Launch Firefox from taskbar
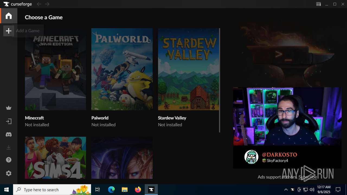This screenshot has height=195, width=347. click(138, 190)
